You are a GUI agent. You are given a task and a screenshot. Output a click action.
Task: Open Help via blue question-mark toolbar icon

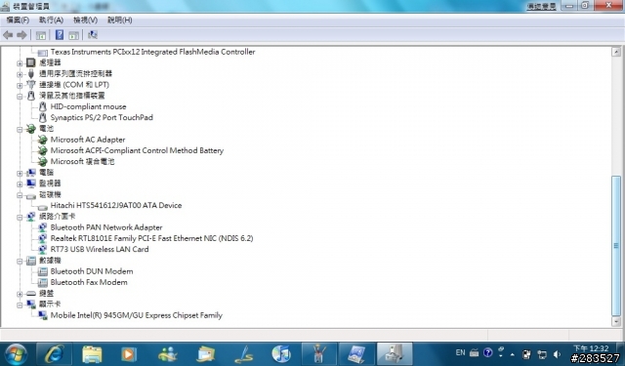pyautogui.click(x=60, y=35)
